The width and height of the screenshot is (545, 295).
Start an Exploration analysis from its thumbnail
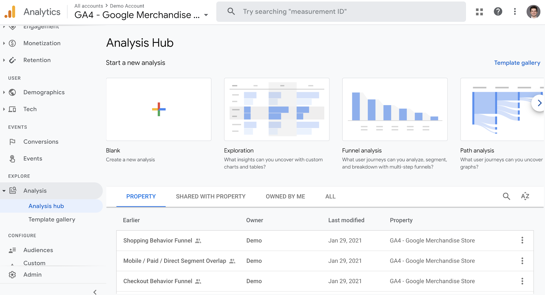point(277,109)
